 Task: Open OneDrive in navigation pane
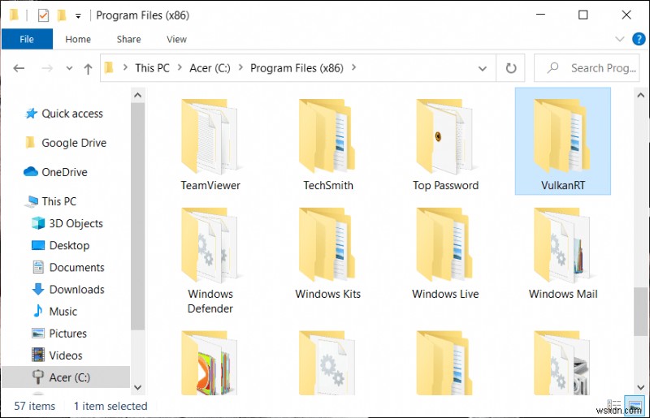click(55, 172)
